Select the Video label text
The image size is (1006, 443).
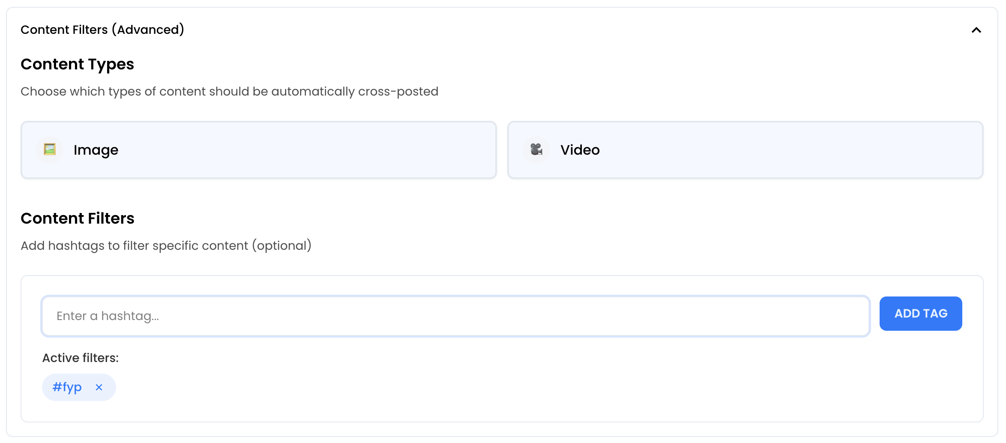click(580, 150)
